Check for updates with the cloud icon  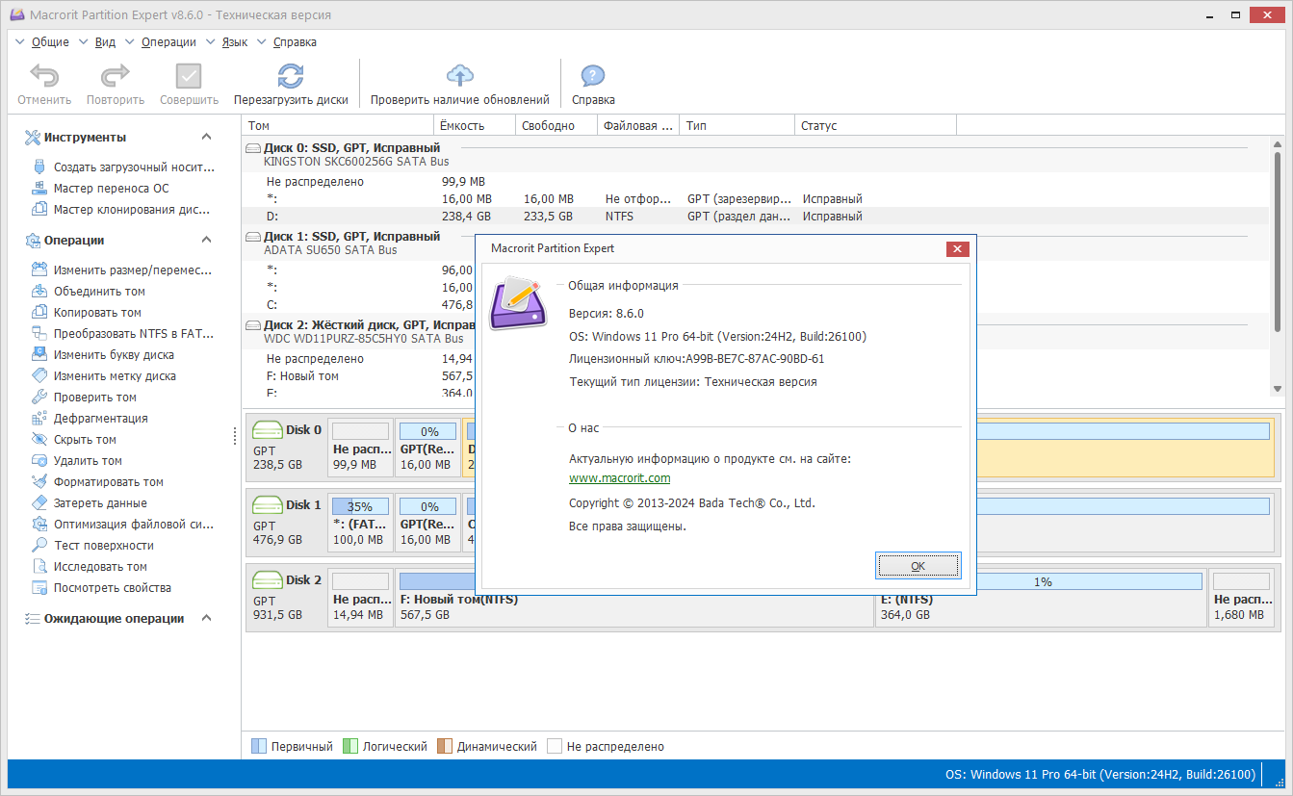click(460, 76)
